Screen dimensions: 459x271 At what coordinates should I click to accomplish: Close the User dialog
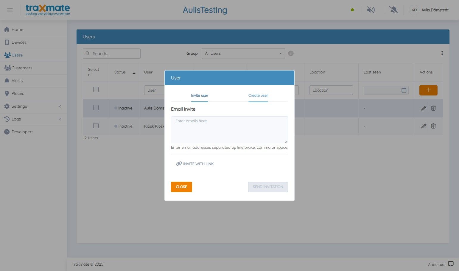[181, 187]
